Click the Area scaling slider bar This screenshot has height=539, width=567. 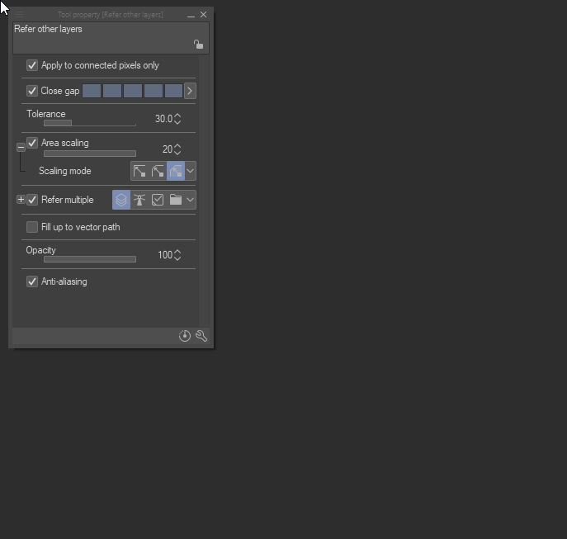90,154
